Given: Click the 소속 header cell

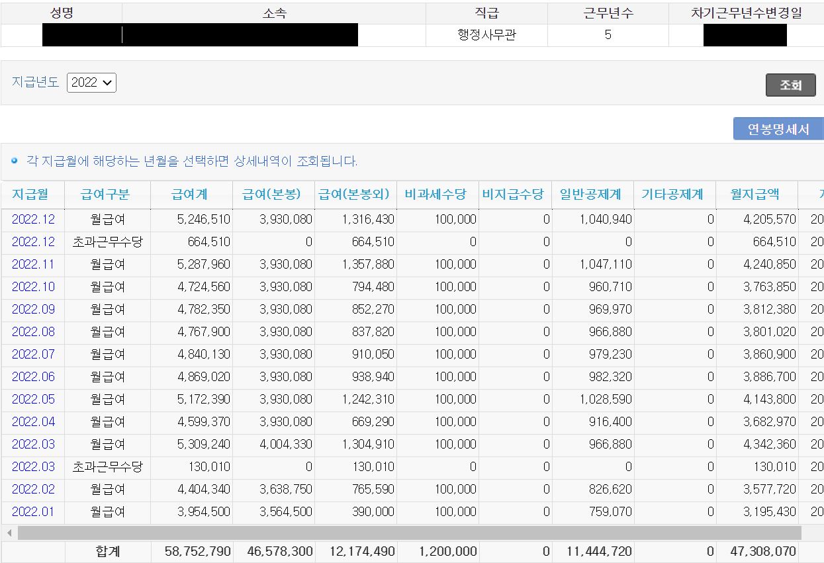Looking at the screenshot, I should (274, 13).
